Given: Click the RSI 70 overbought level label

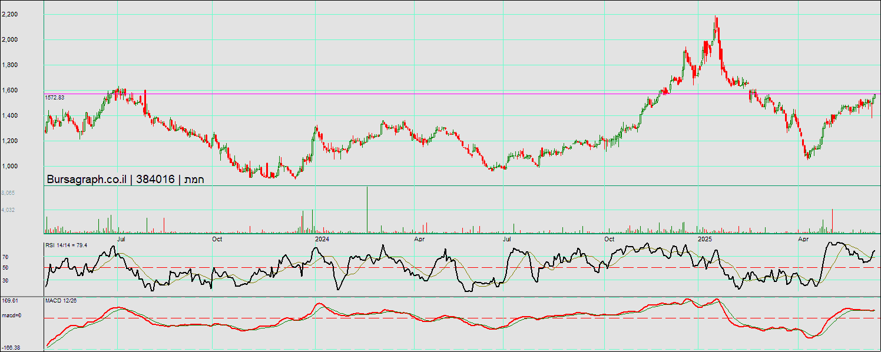Looking at the screenshot, I should 5,257.
